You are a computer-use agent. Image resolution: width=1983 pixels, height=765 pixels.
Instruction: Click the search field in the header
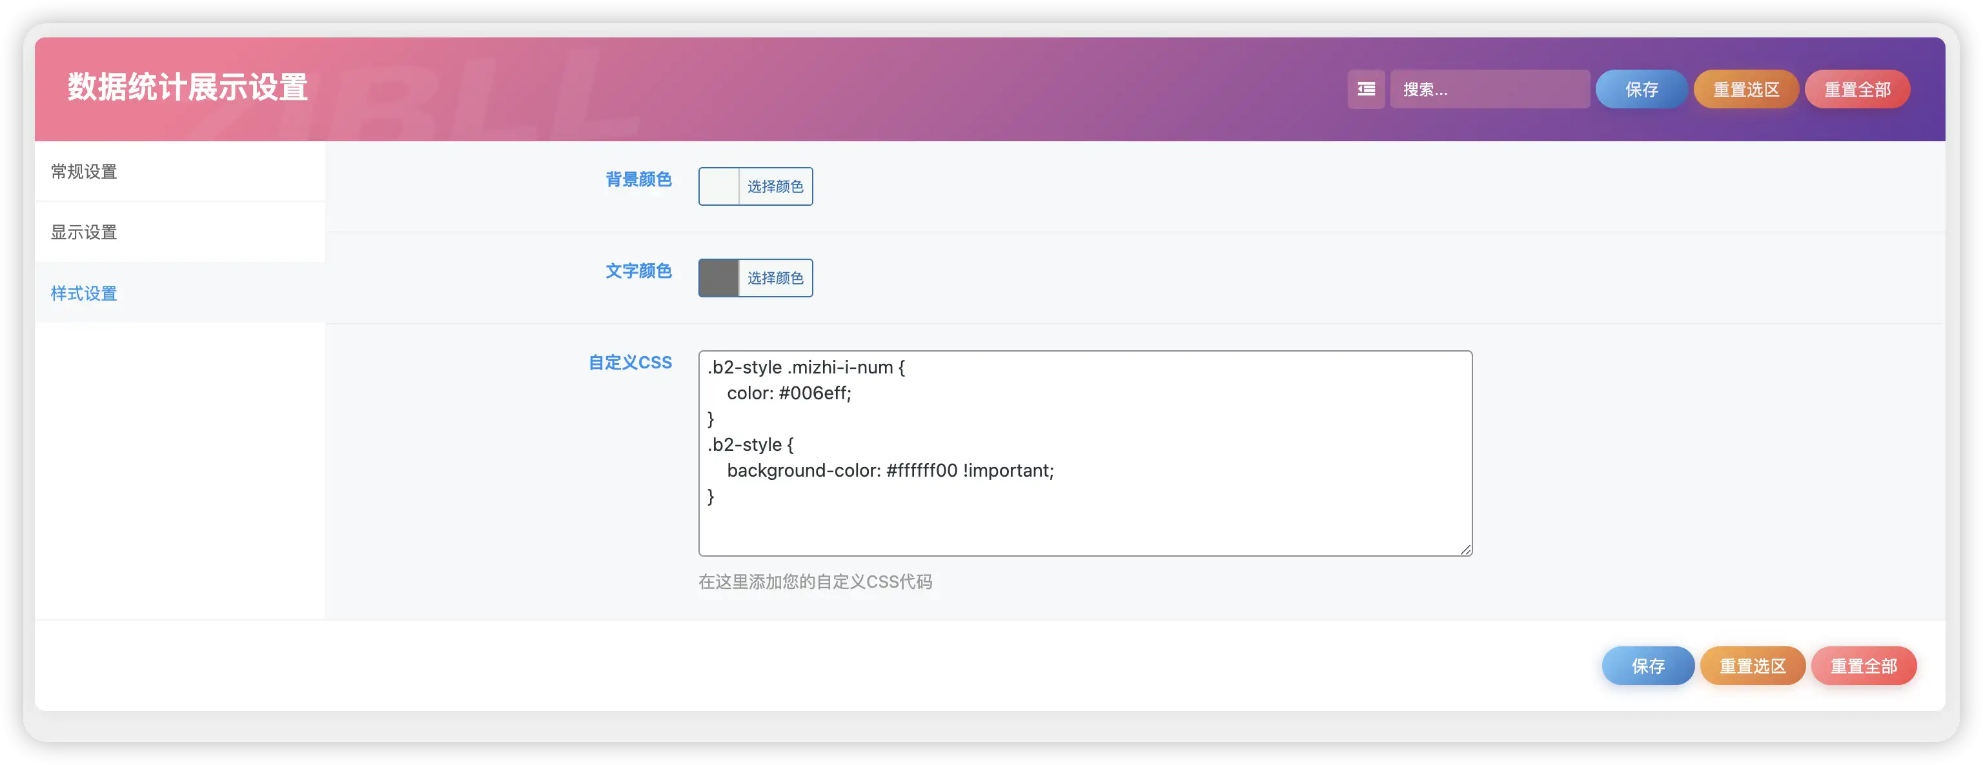pos(1489,89)
